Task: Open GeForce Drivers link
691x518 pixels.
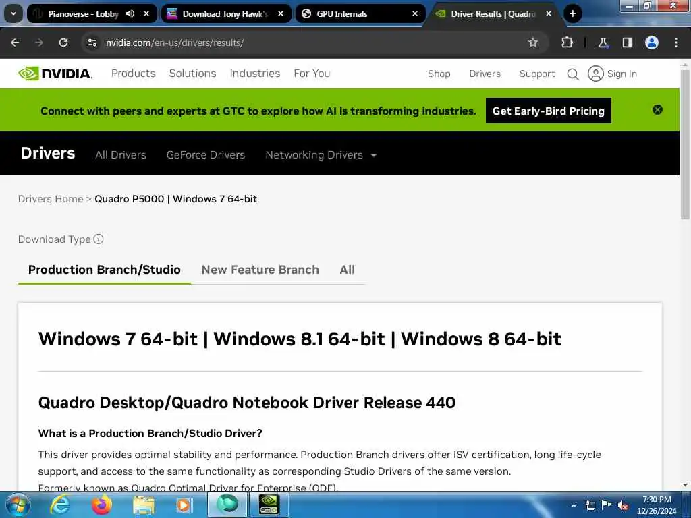Action: pyautogui.click(x=205, y=154)
